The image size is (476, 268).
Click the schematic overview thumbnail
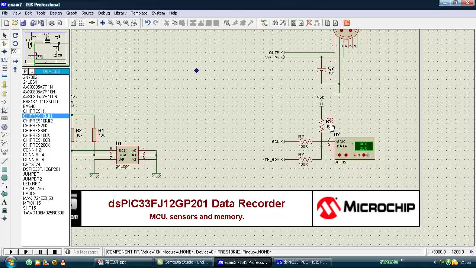click(x=45, y=48)
